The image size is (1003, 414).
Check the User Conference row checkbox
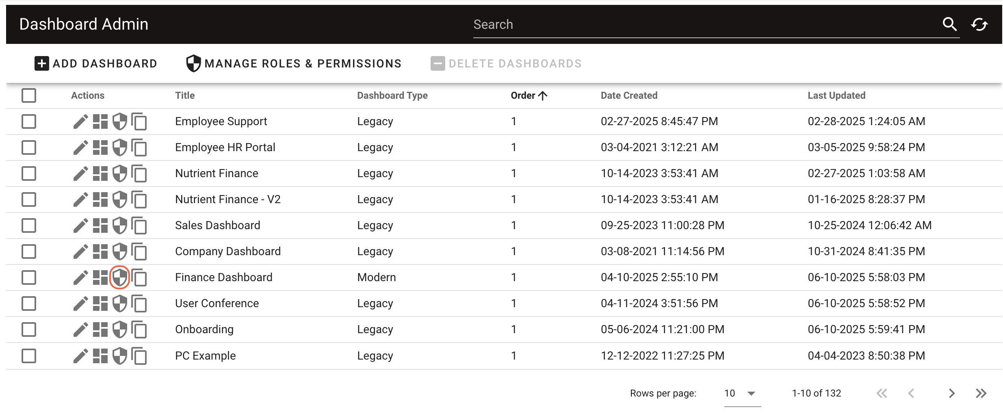(29, 303)
